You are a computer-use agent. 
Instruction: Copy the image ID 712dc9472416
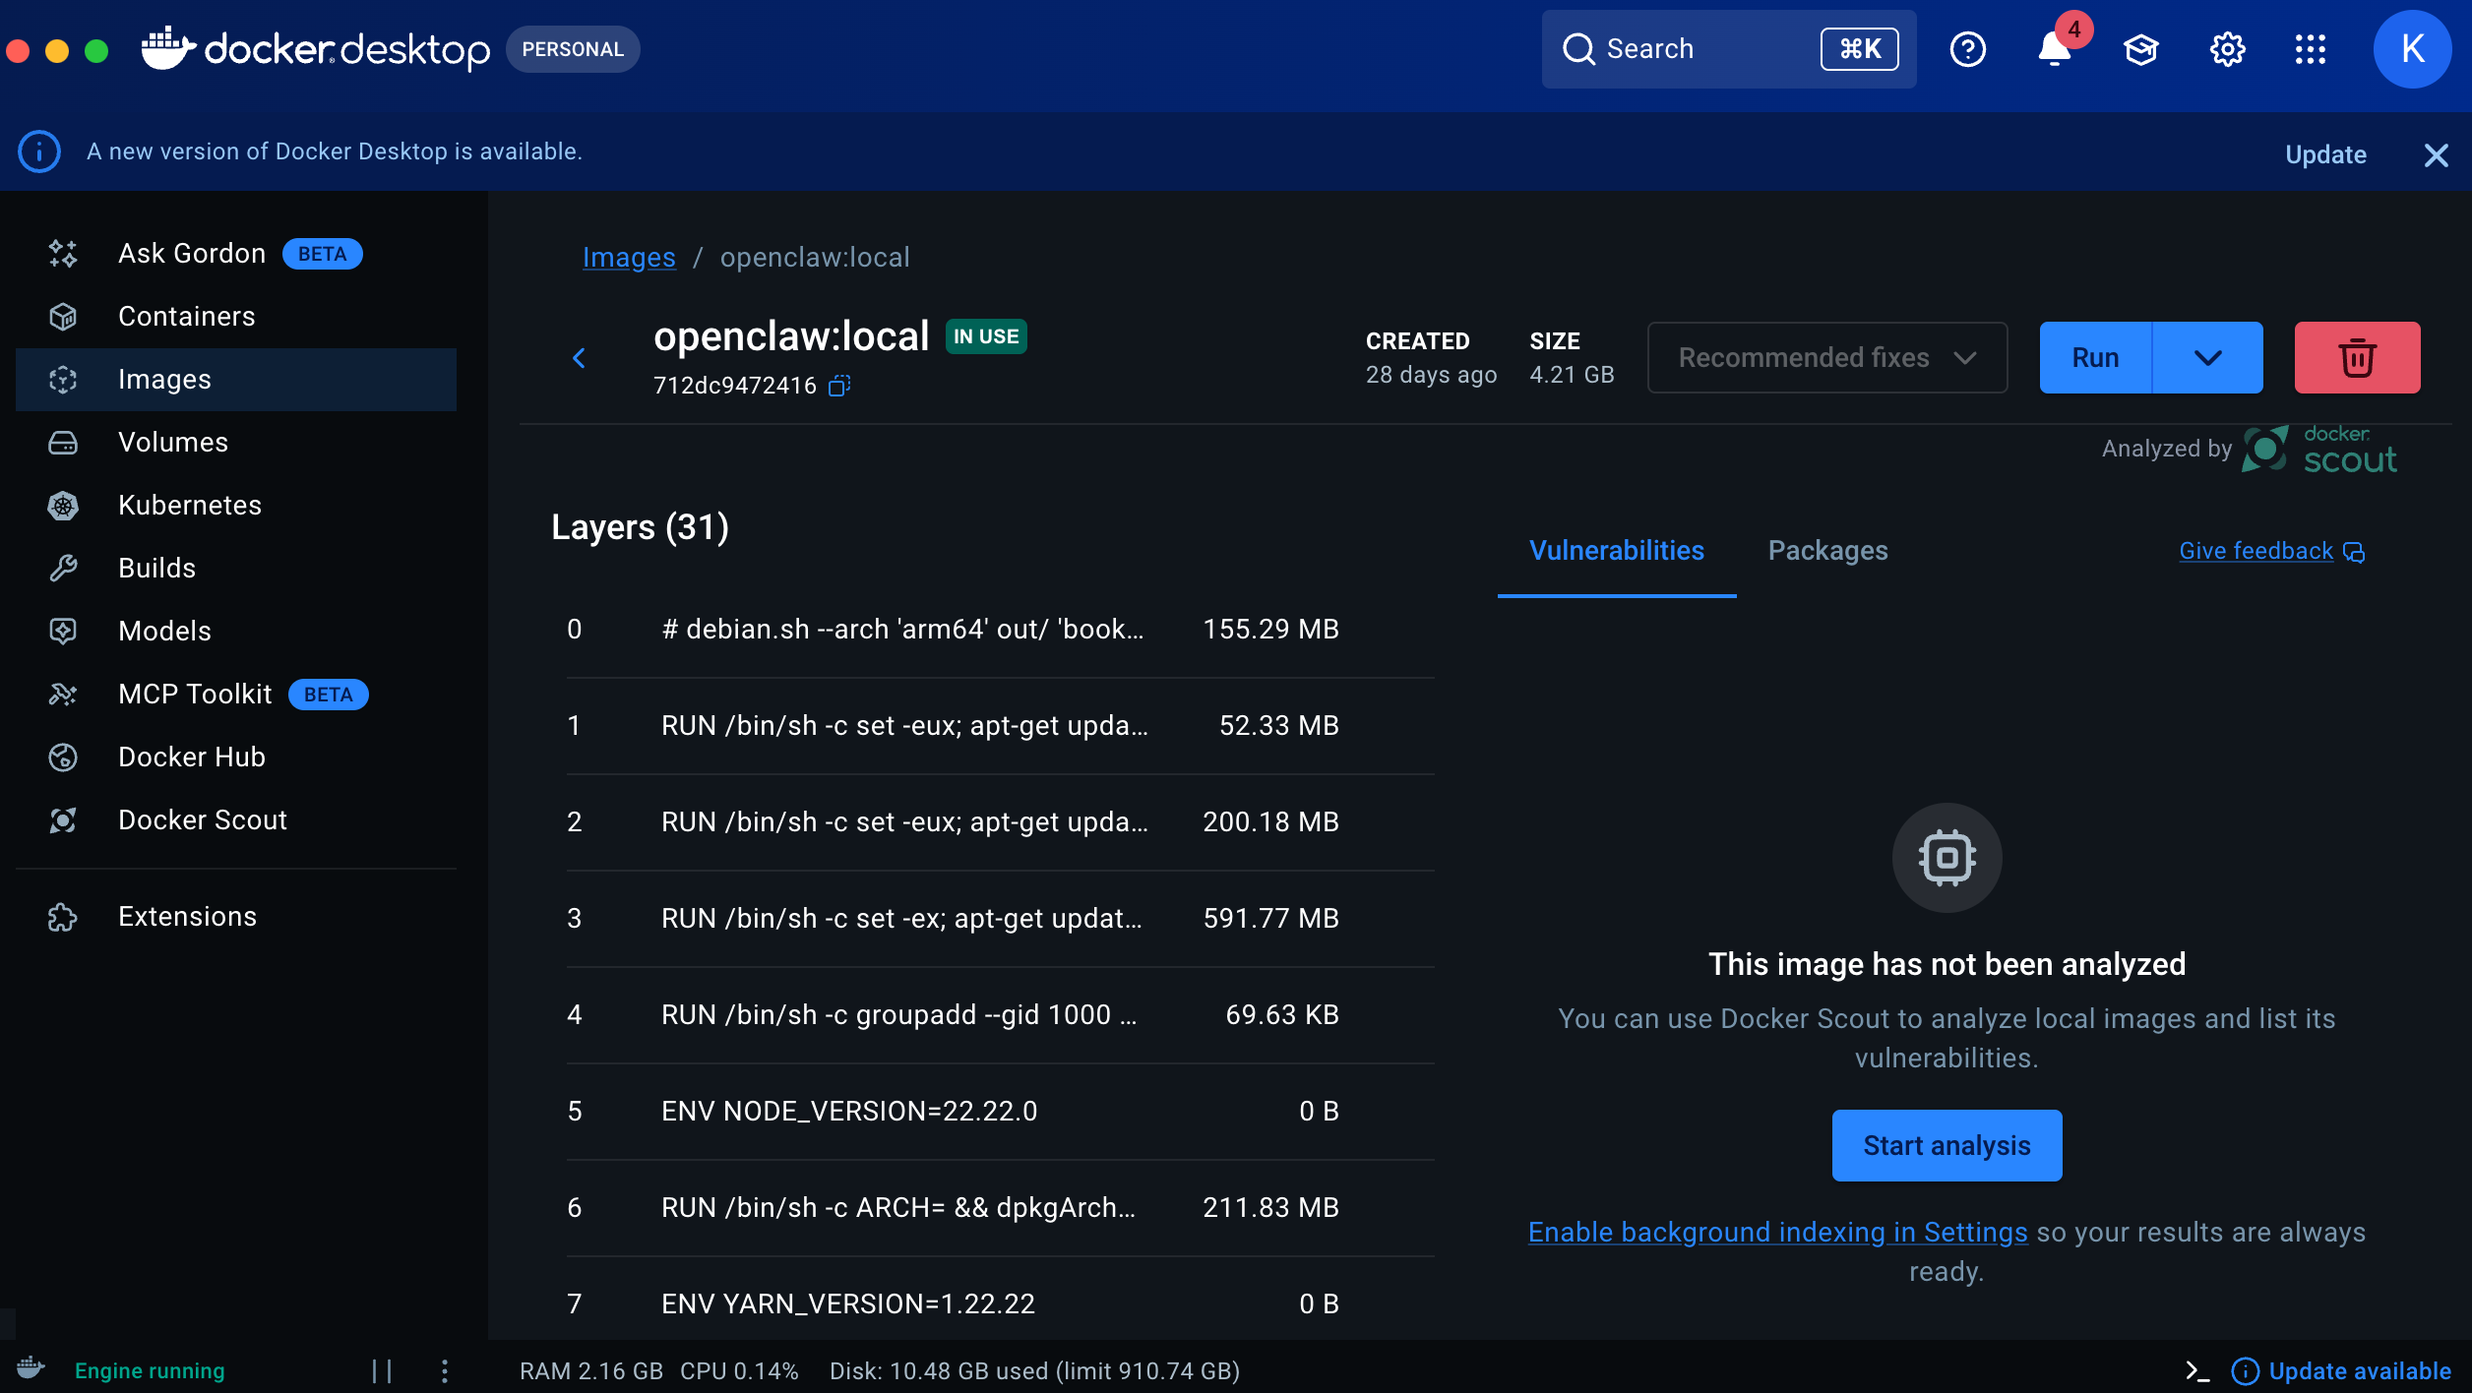pyautogui.click(x=838, y=386)
